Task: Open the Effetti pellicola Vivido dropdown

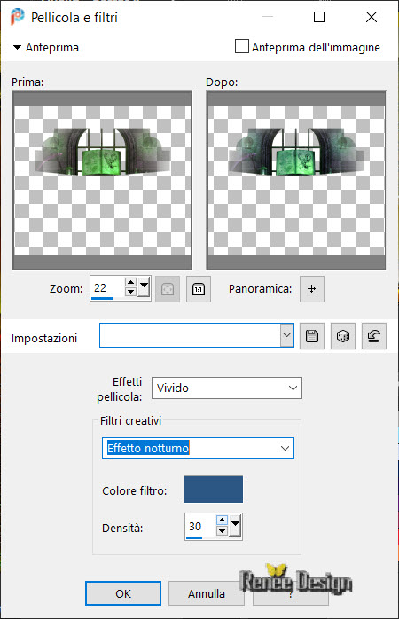Action: point(227,388)
